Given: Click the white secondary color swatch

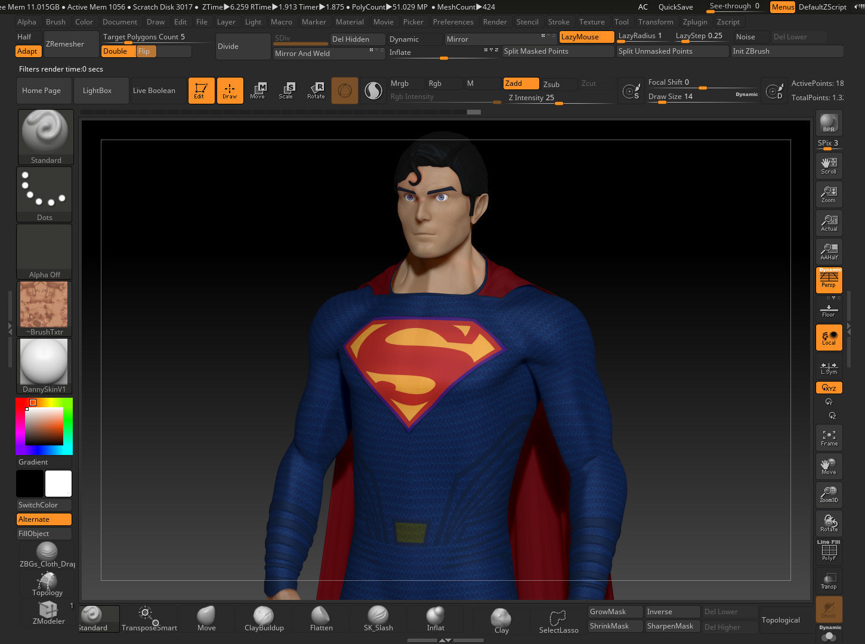Looking at the screenshot, I should (x=58, y=484).
